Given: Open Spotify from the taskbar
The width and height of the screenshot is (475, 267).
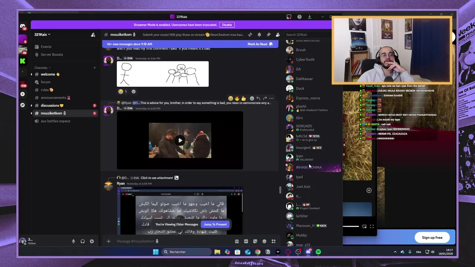Looking at the screenshot, I should (x=318, y=252).
